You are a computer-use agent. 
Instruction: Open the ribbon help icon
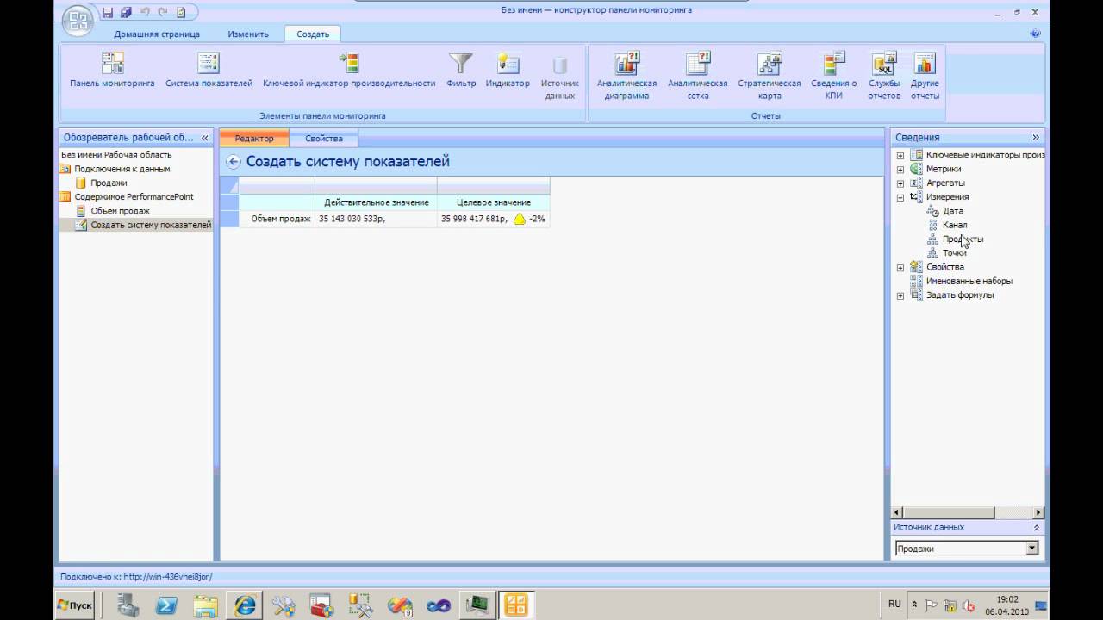pyautogui.click(x=1036, y=34)
